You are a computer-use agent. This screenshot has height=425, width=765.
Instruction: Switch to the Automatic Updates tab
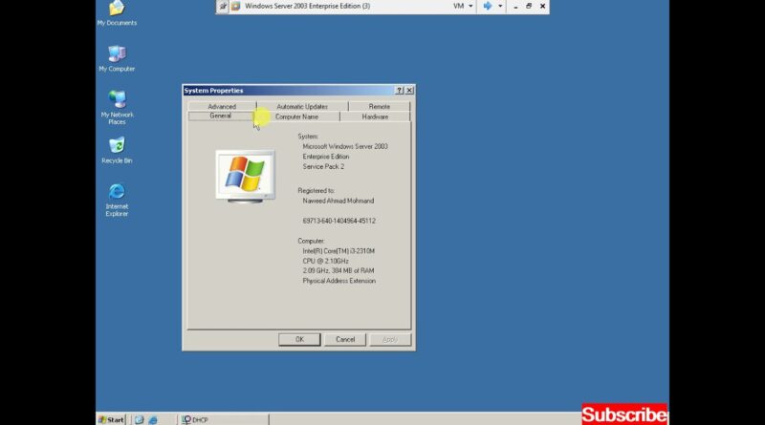[x=302, y=106]
